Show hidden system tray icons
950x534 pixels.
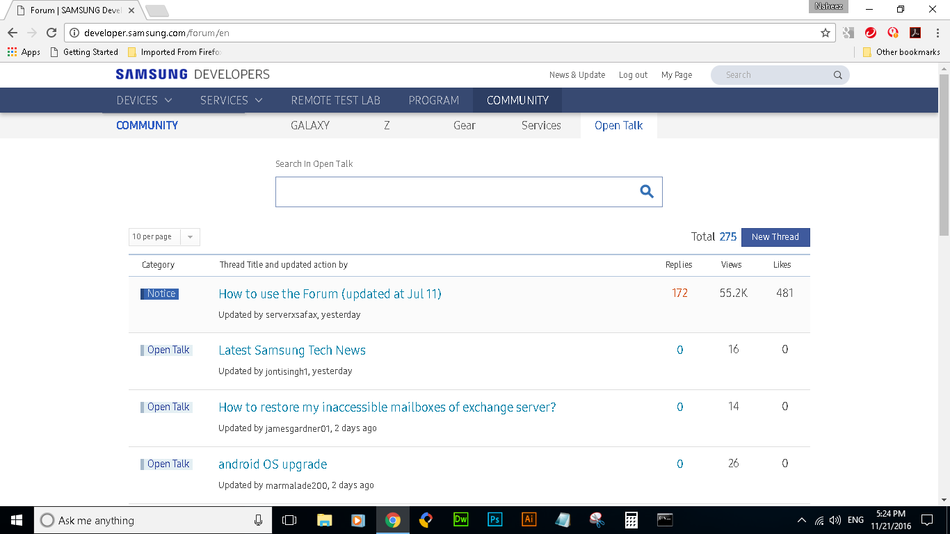[x=802, y=520]
